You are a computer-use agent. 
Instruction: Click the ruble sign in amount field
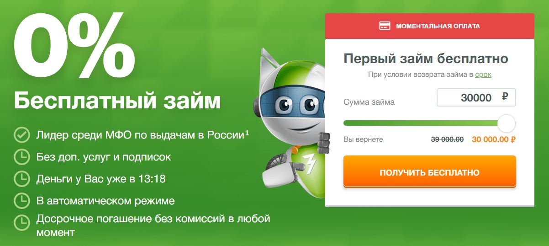[505, 97]
